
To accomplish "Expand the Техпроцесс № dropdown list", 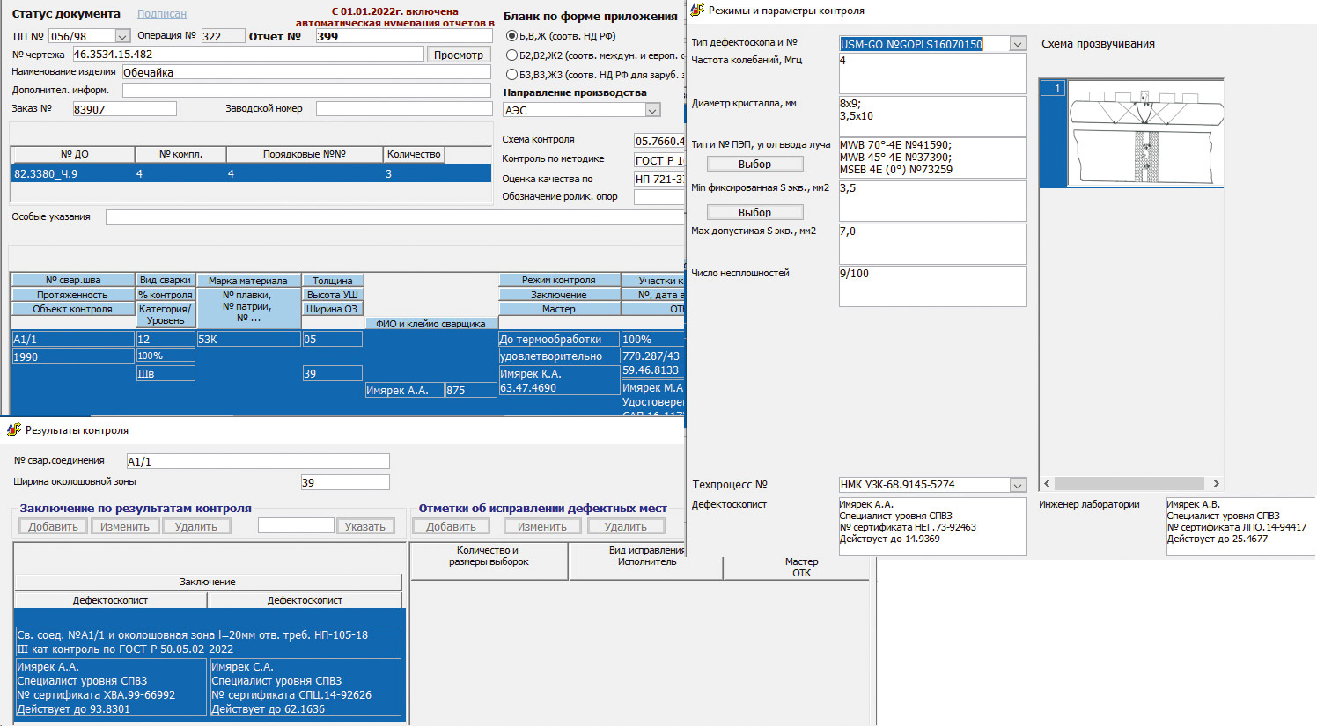I will tap(1018, 485).
